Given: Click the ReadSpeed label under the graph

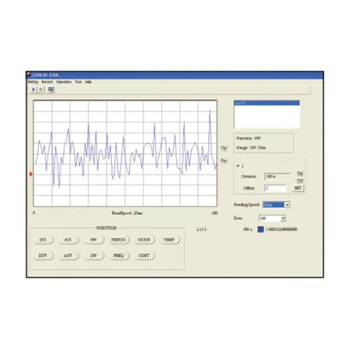Looking at the screenshot, I should [x=127, y=213].
